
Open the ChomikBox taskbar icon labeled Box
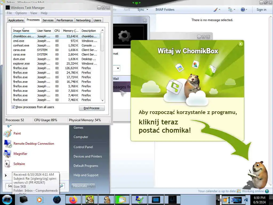[90, 200]
